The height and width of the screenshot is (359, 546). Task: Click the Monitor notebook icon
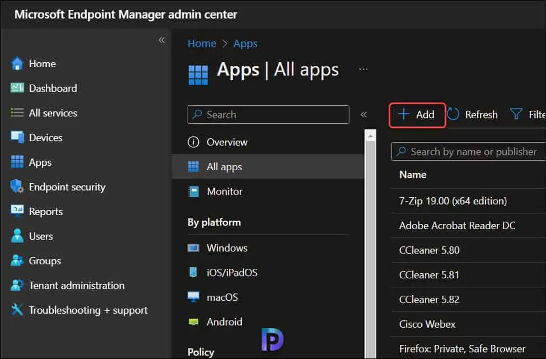pos(193,192)
